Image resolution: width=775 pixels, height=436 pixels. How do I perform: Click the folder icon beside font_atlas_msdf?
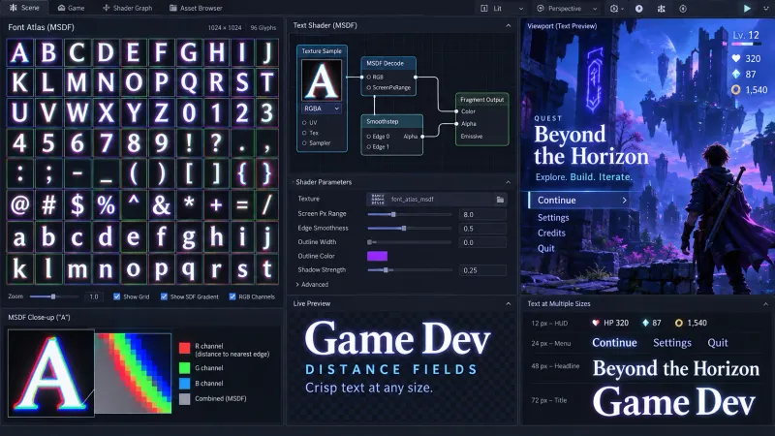(x=500, y=200)
